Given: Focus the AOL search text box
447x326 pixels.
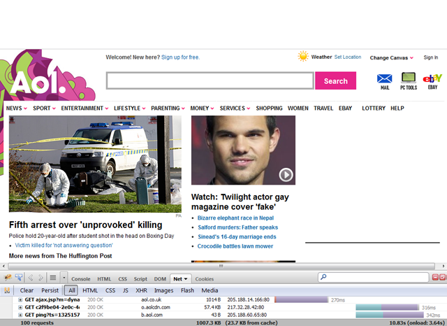Looking at the screenshot, I should tap(210, 81).
